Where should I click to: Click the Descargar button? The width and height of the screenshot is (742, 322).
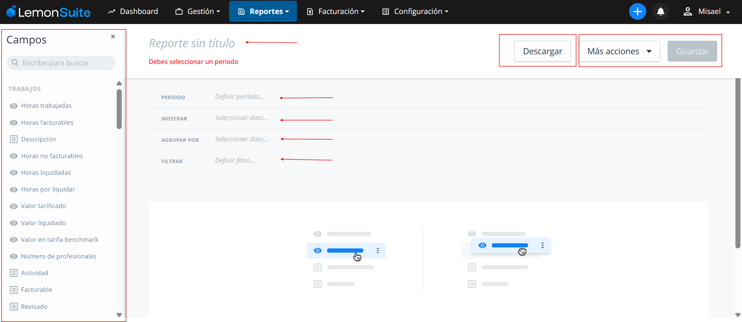click(542, 51)
